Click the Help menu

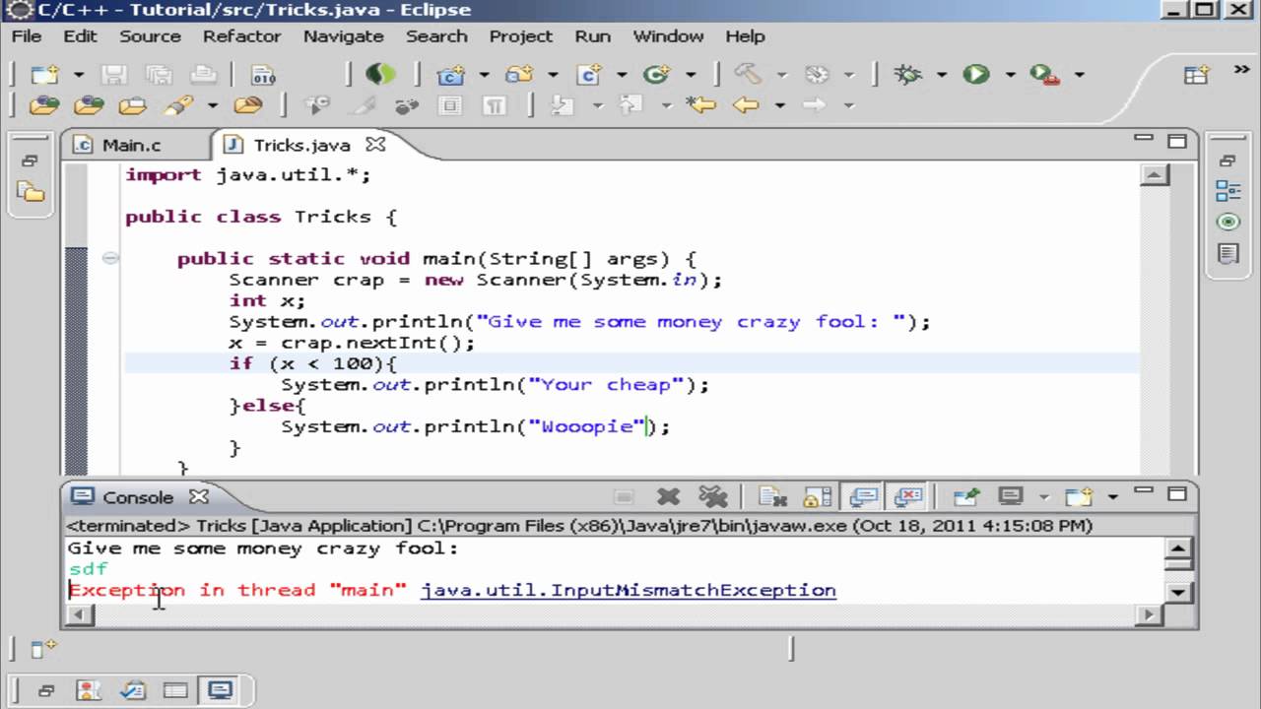tap(745, 36)
